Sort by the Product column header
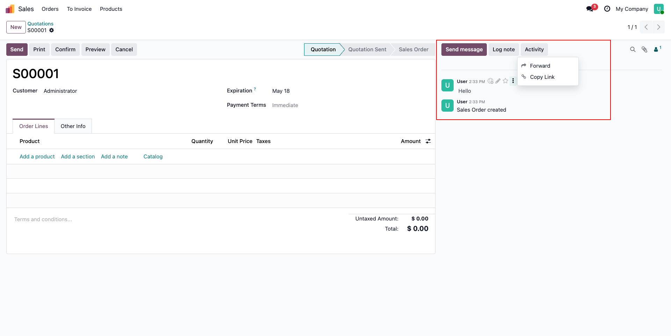671x336 pixels. click(30, 141)
